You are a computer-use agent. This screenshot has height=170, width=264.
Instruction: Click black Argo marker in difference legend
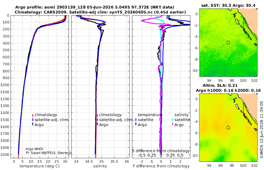(136, 124)
